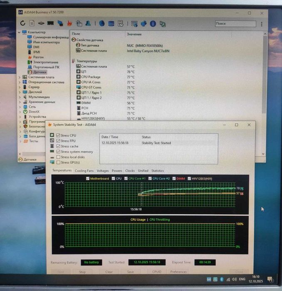Open the flame stability test toolbar icon
282x291 pixels.
click(x=69, y=23)
